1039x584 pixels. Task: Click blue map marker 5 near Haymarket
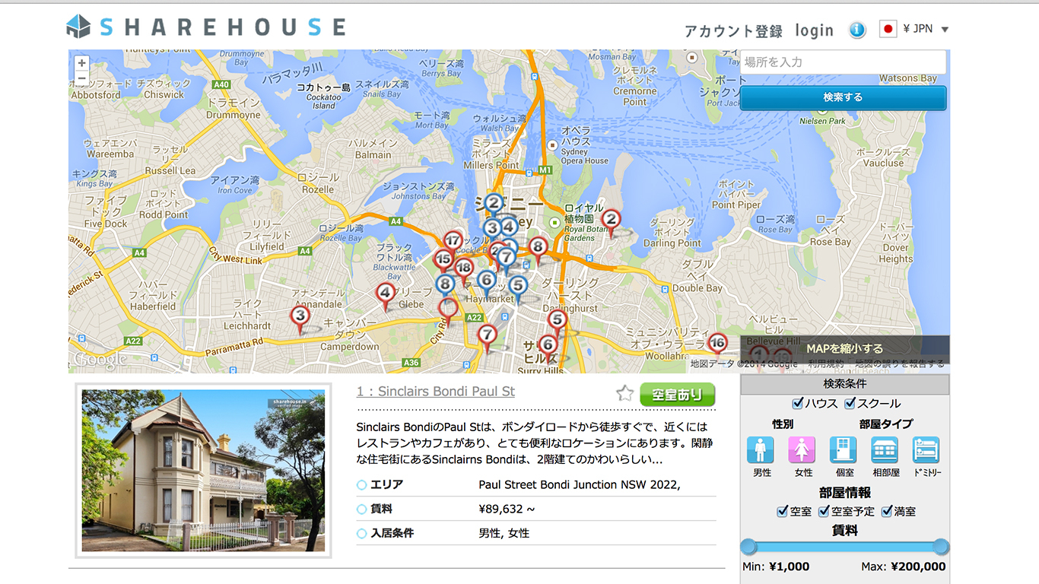coord(518,288)
